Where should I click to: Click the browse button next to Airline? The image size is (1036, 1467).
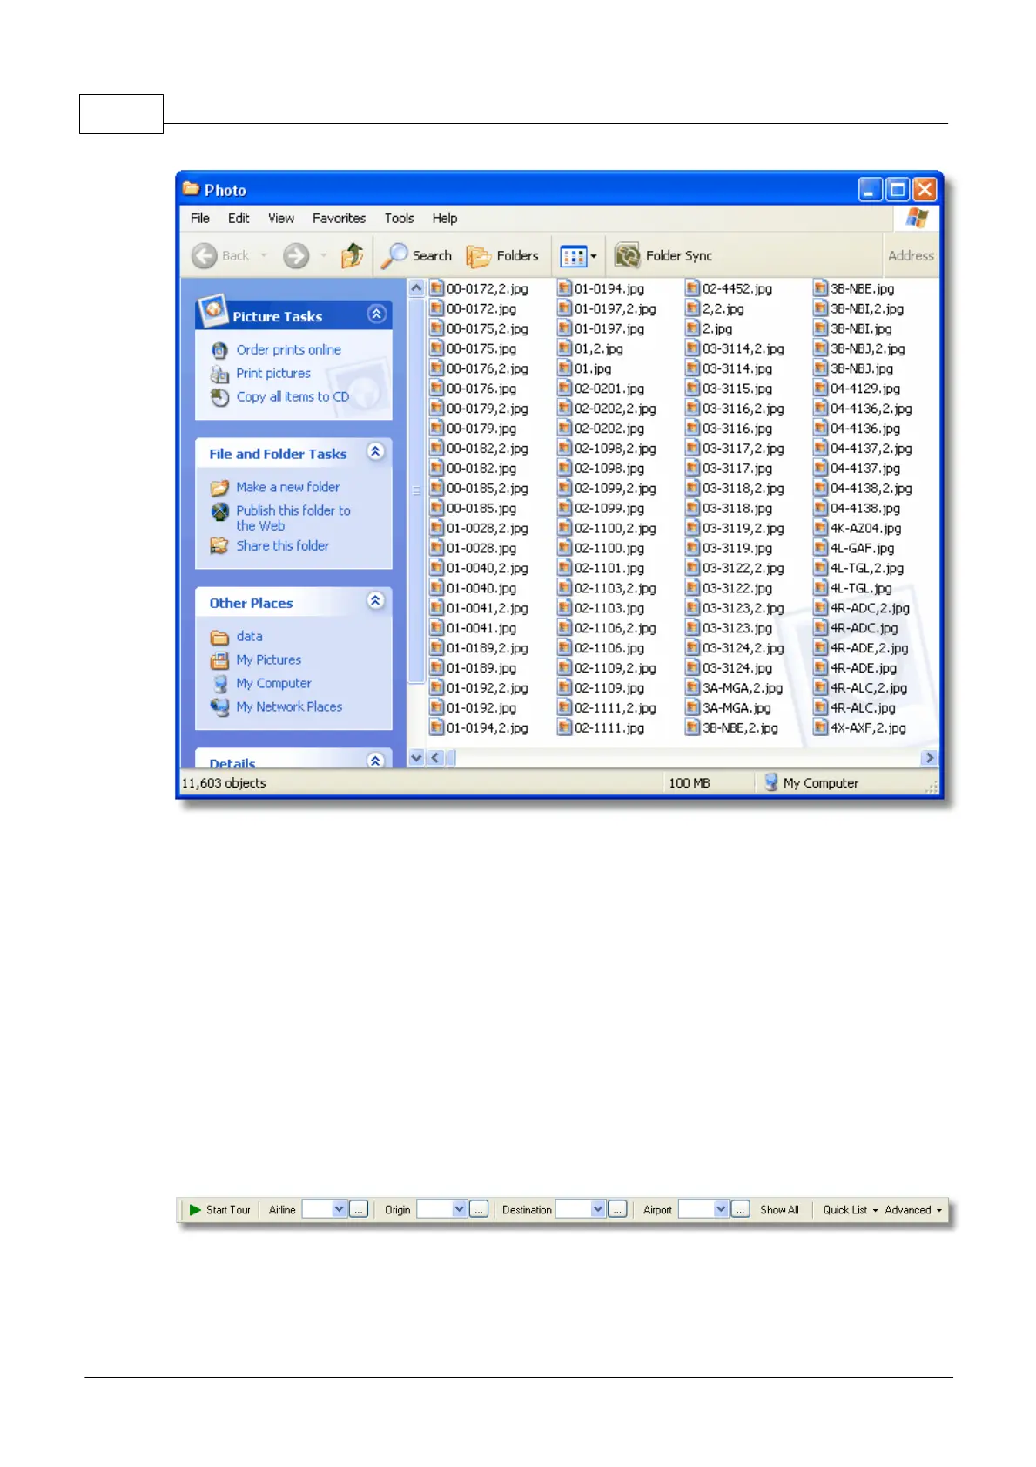pos(359,1209)
